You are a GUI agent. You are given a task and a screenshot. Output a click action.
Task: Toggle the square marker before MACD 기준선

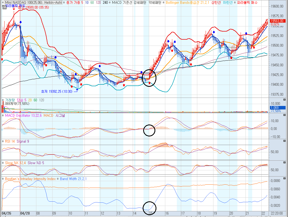pos(110,3)
